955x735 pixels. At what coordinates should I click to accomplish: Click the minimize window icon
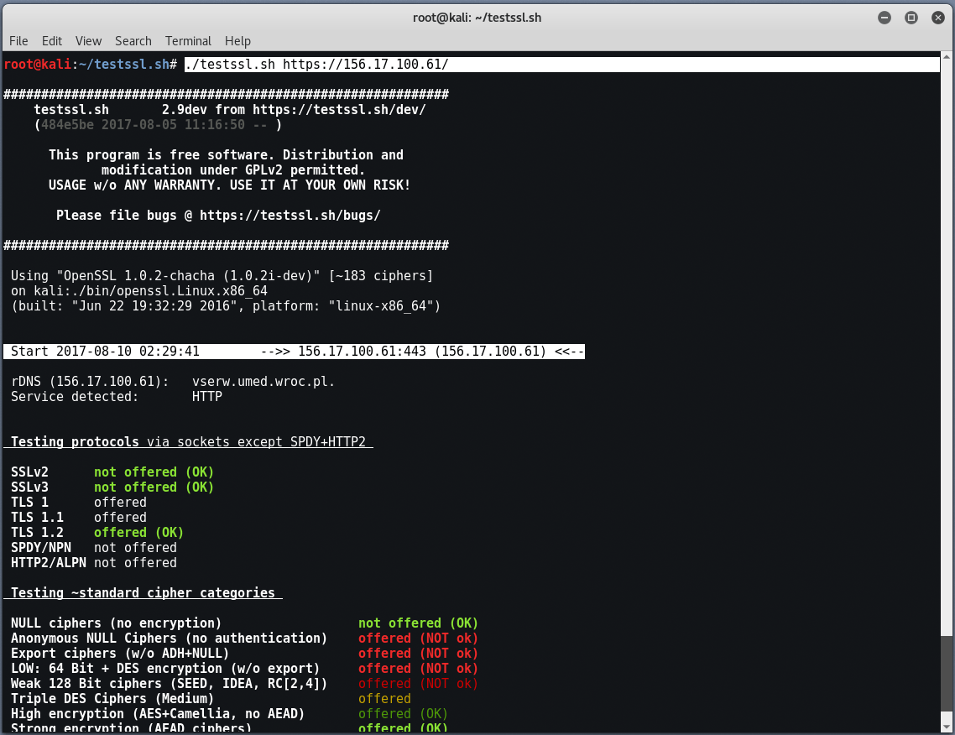point(884,17)
